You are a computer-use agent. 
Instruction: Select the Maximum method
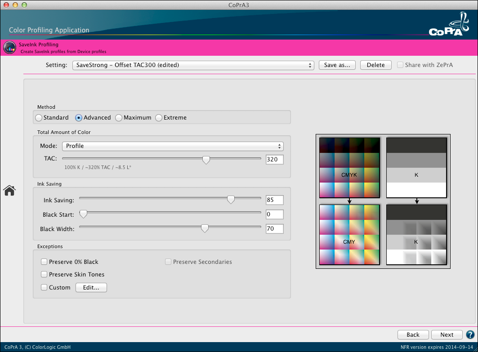118,117
